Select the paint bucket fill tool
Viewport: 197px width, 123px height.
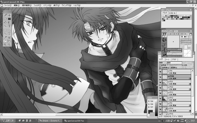(x=5, y=22)
